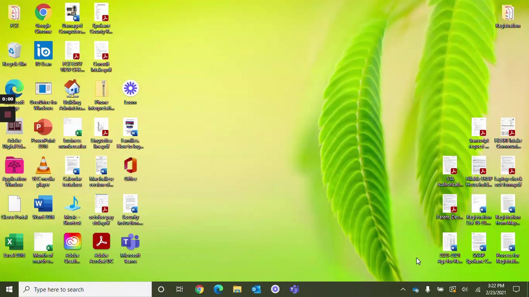Launch OverDrive for Windows
The width and height of the screenshot is (529, 297).
[x=43, y=96]
